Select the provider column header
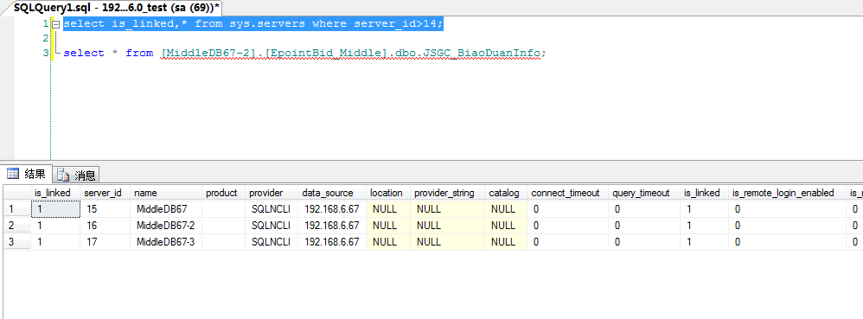 pyautogui.click(x=272, y=193)
